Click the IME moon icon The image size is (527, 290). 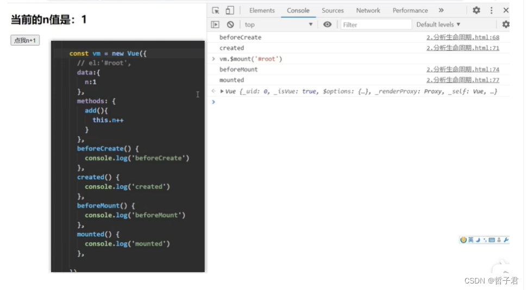(x=478, y=240)
